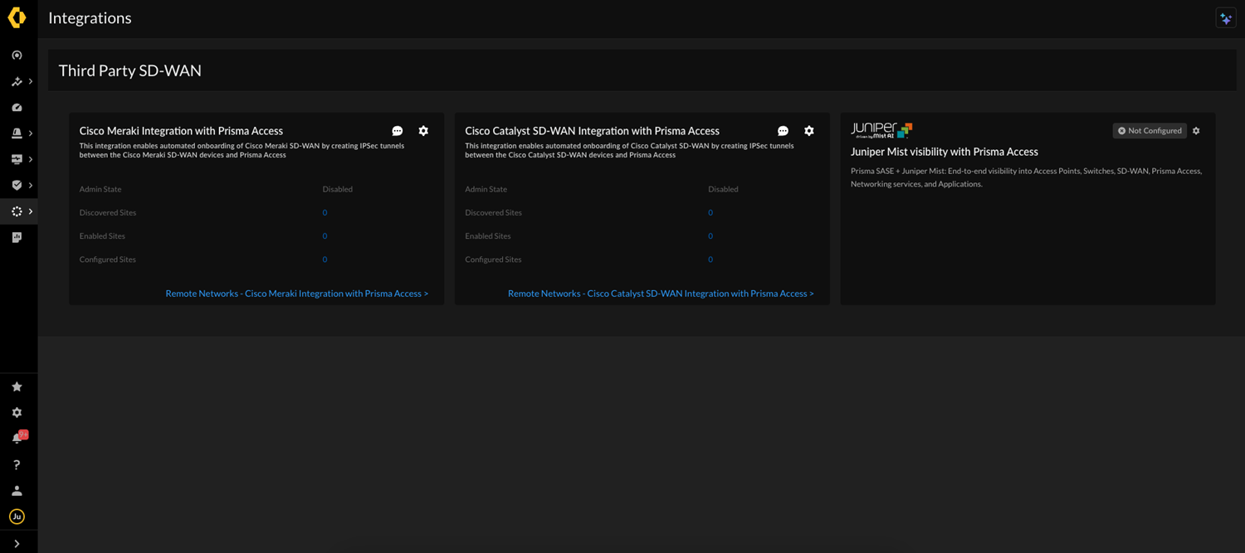Open the favorites star in sidebar
The height and width of the screenshot is (553, 1245).
click(17, 386)
